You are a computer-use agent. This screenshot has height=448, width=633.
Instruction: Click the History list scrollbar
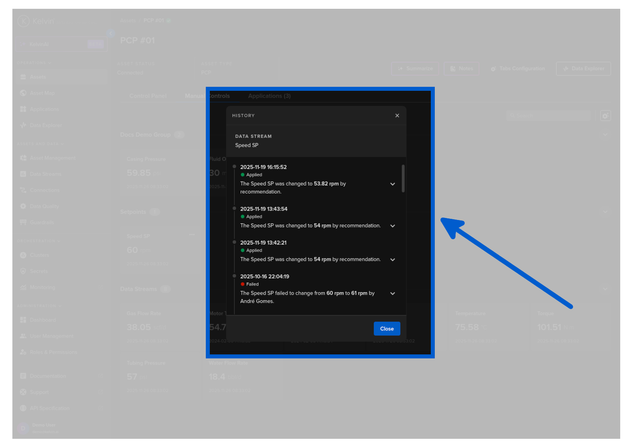pos(403,178)
